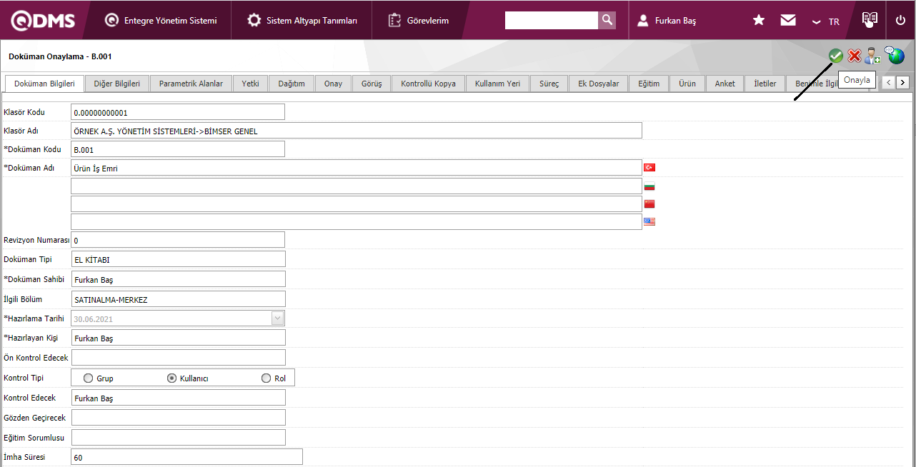916x467 pixels.
Task: Click the search magnifier button
Action: 607,20
